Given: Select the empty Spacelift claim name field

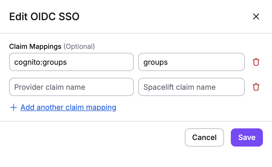Looking at the screenshot, I should coord(191,87).
